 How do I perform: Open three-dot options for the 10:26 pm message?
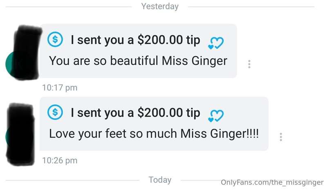281,137
